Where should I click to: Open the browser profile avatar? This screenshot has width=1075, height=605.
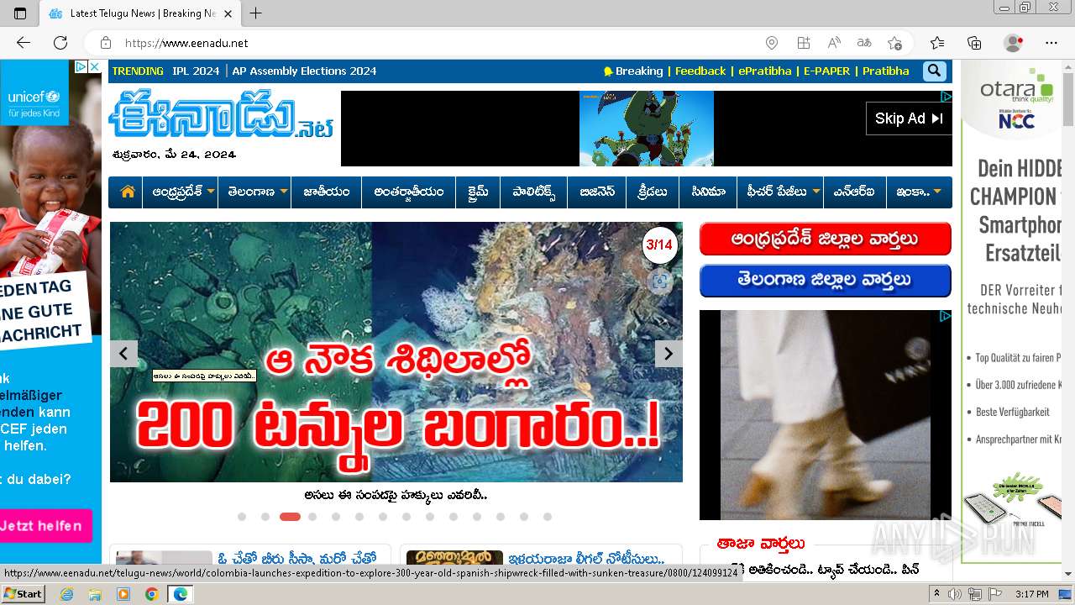click(x=1014, y=43)
